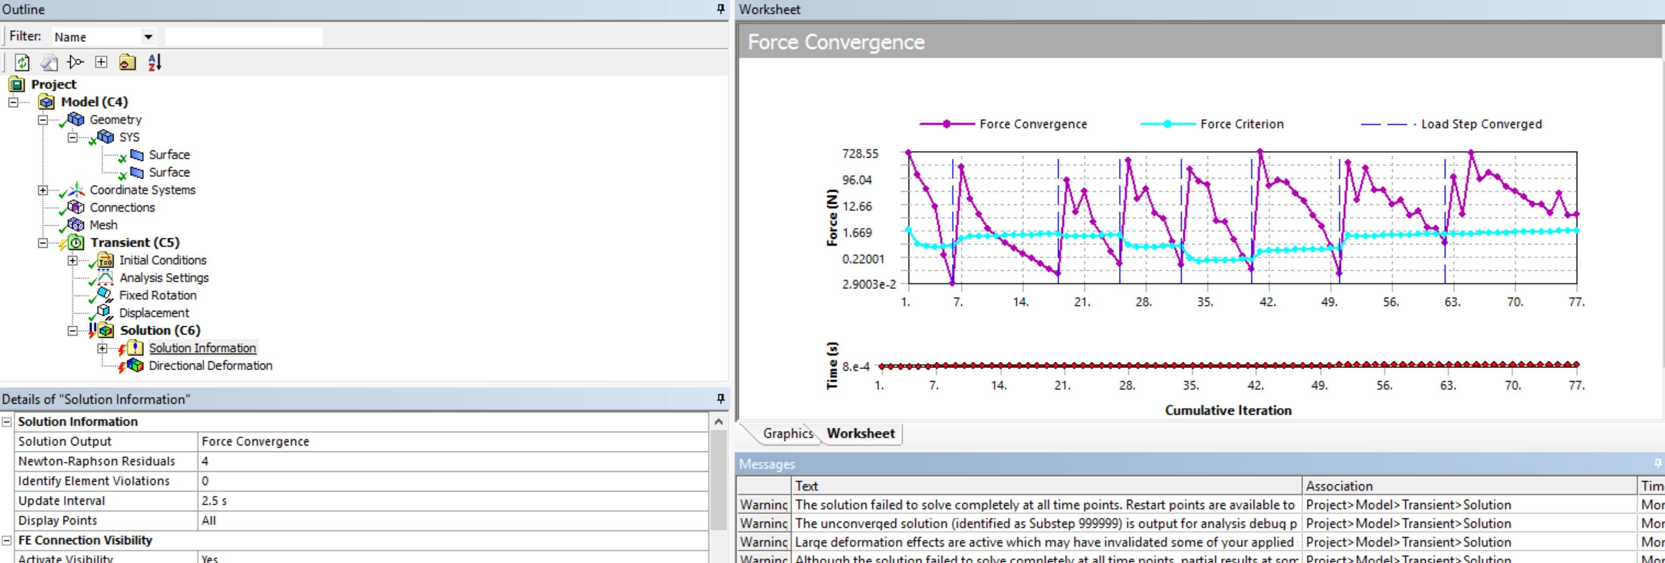Click the Transient (C5) clock icon

[x=76, y=242]
